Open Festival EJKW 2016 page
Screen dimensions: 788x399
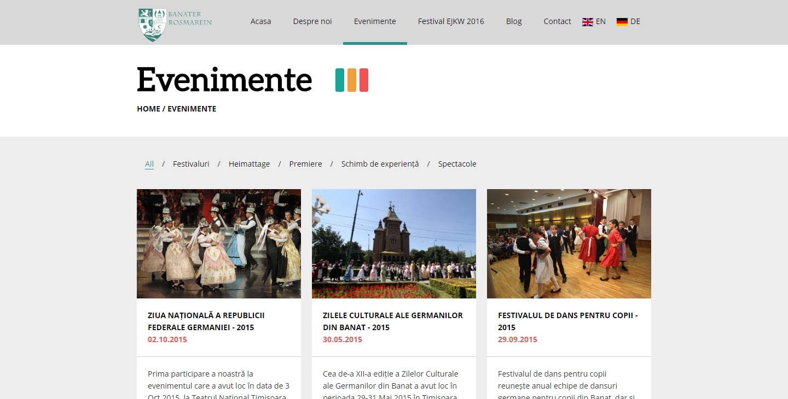(x=451, y=22)
